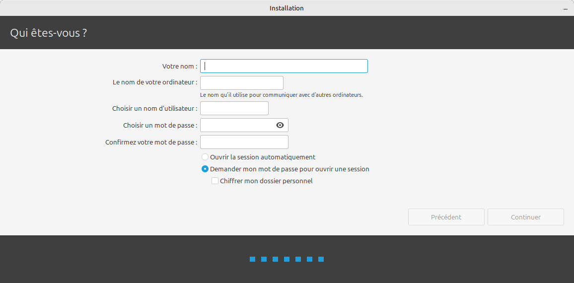
Task: Select 'Demander mon mot de passe' radio button
Action: (206, 169)
